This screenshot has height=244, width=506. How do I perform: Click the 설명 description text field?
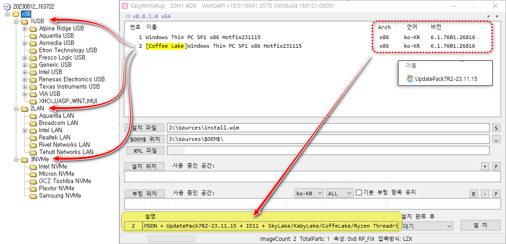click(271, 225)
